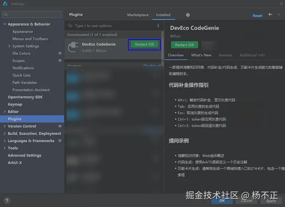Open the plugin list options kebab menu
Screen dimensions: 285x207
pos(158,26)
